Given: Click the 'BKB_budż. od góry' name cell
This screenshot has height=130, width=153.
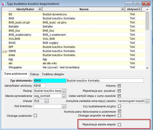Looking at the screenshot, I should (55, 22).
